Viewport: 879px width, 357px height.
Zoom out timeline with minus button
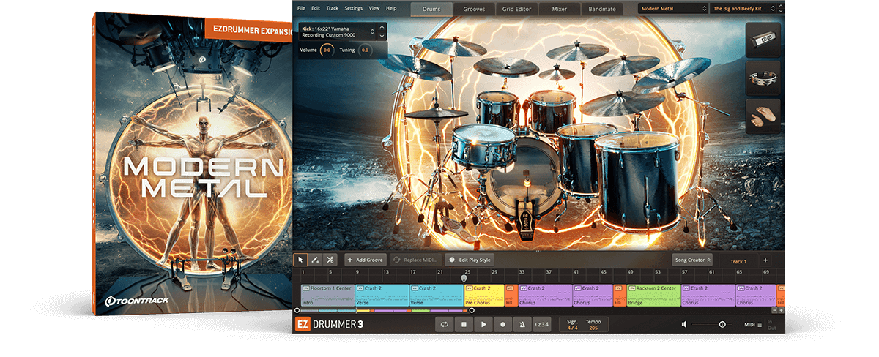tap(774, 310)
